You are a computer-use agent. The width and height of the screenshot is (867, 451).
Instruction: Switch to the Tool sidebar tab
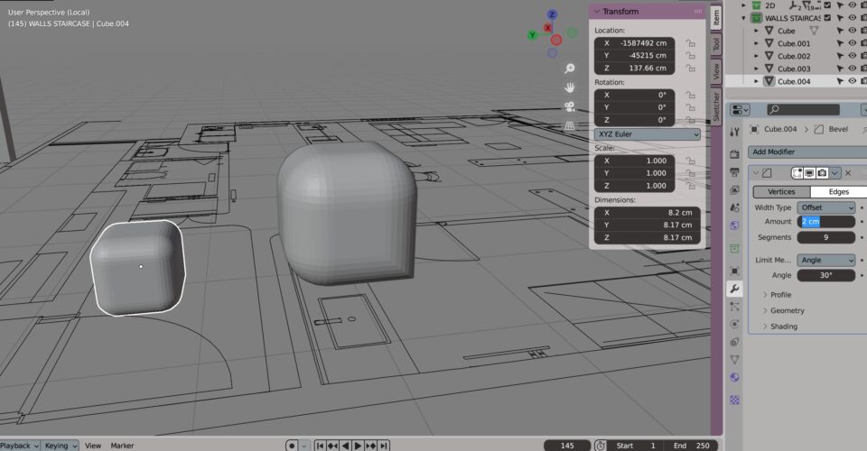click(716, 44)
